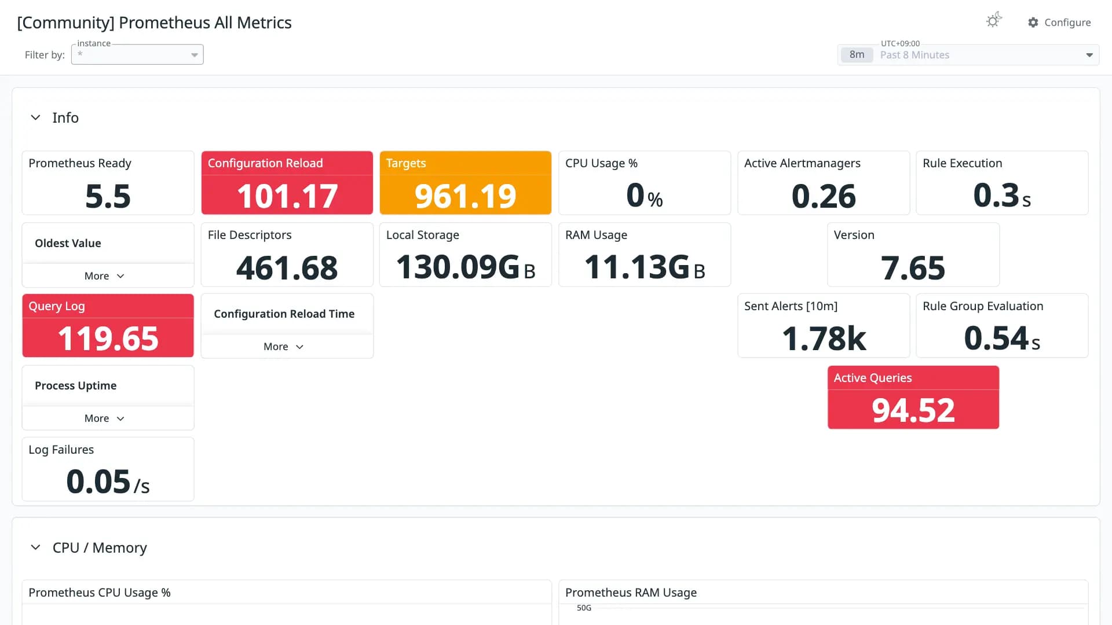Image resolution: width=1112 pixels, height=625 pixels.
Task: Click the Log Failures value 0.05/s
Action: 108,482
